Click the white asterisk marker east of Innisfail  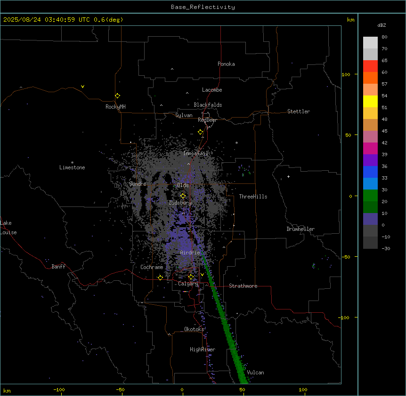(236, 143)
